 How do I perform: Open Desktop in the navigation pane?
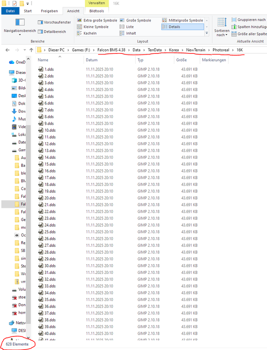(x=19, y=96)
